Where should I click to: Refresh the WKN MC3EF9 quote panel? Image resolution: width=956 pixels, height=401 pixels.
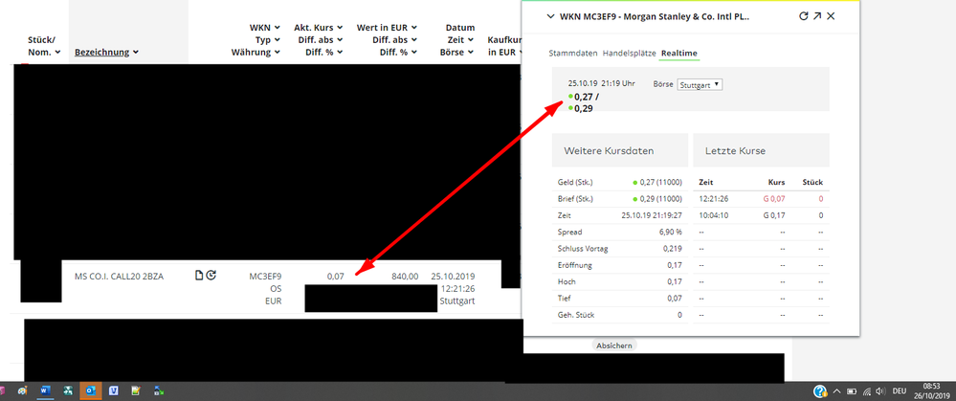point(804,16)
